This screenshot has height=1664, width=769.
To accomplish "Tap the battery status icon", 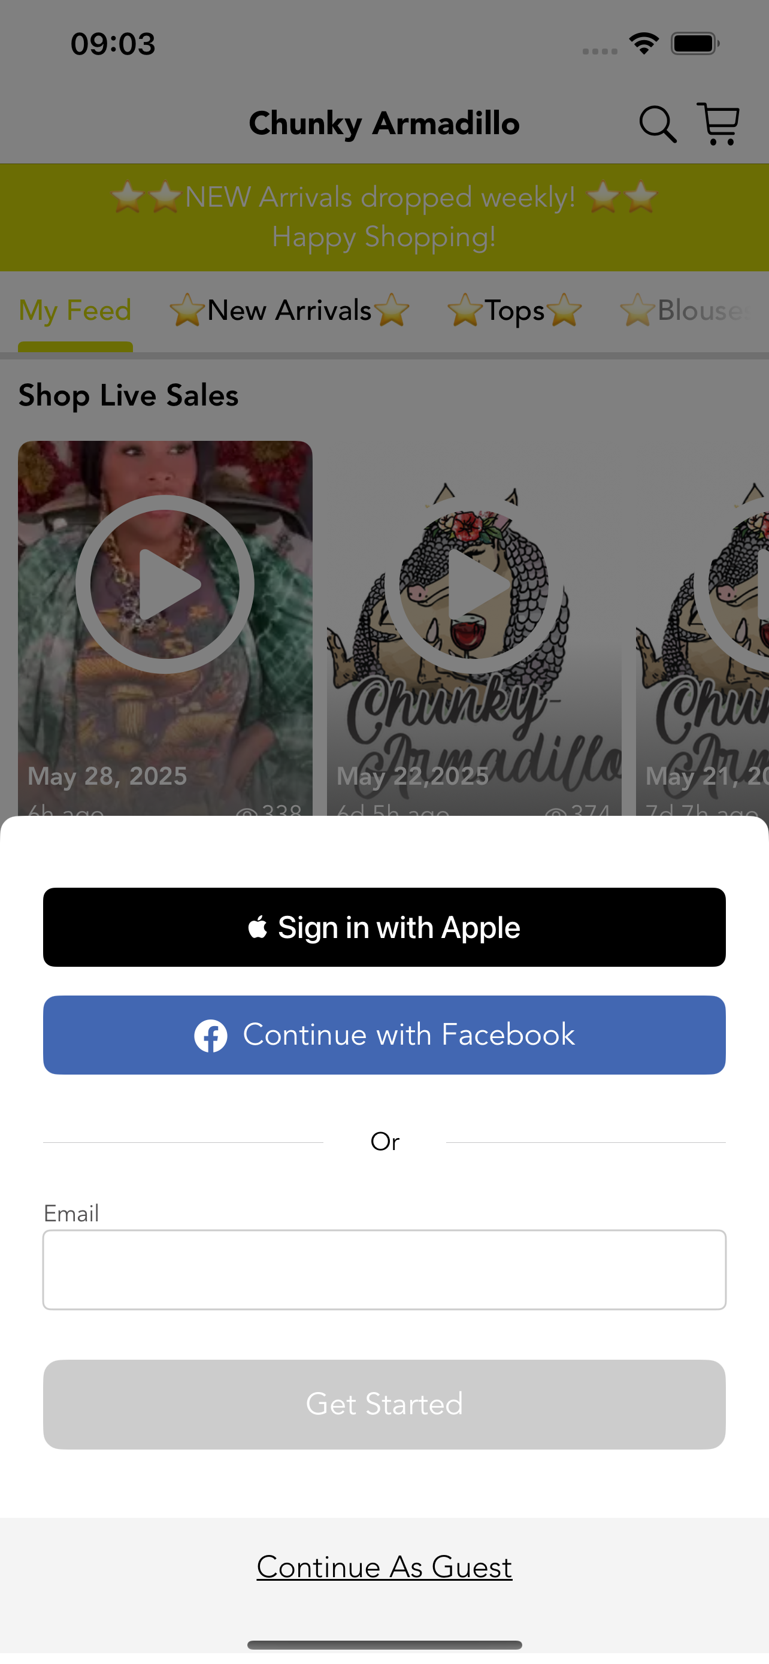I will (x=695, y=44).
